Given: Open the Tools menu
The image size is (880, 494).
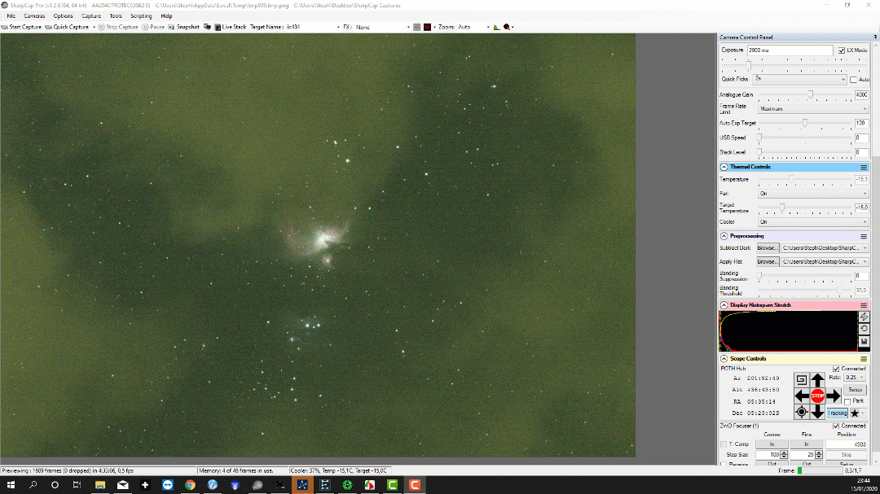Looking at the screenshot, I should click(x=116, y=16).
